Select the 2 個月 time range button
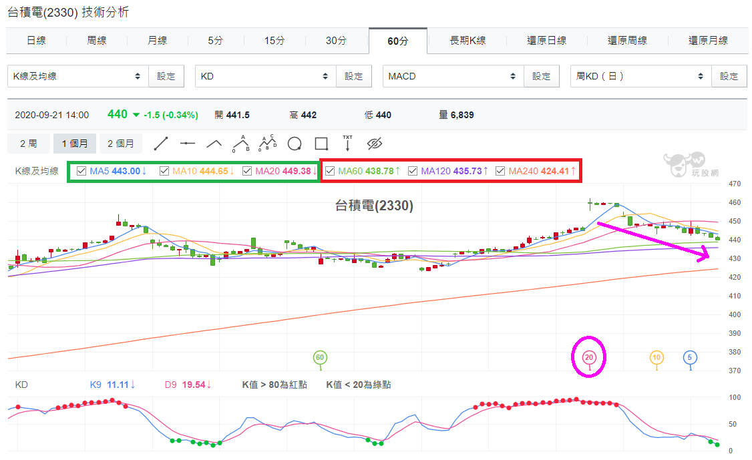Image resolution: width=752 pixels, height=460 pixels. (x=120, y=144)
